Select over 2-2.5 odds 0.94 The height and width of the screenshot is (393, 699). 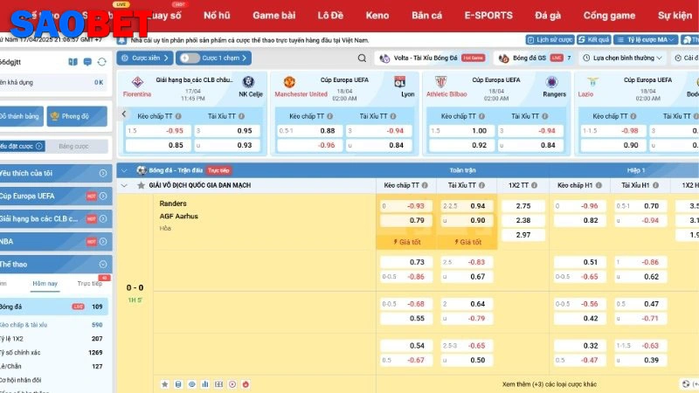tap(467, 206)
